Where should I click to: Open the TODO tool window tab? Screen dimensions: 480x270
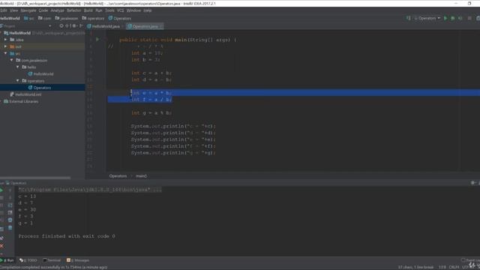coord(28,260)
